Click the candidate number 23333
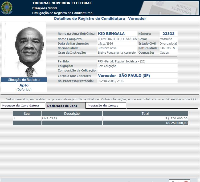 point(168,34)
